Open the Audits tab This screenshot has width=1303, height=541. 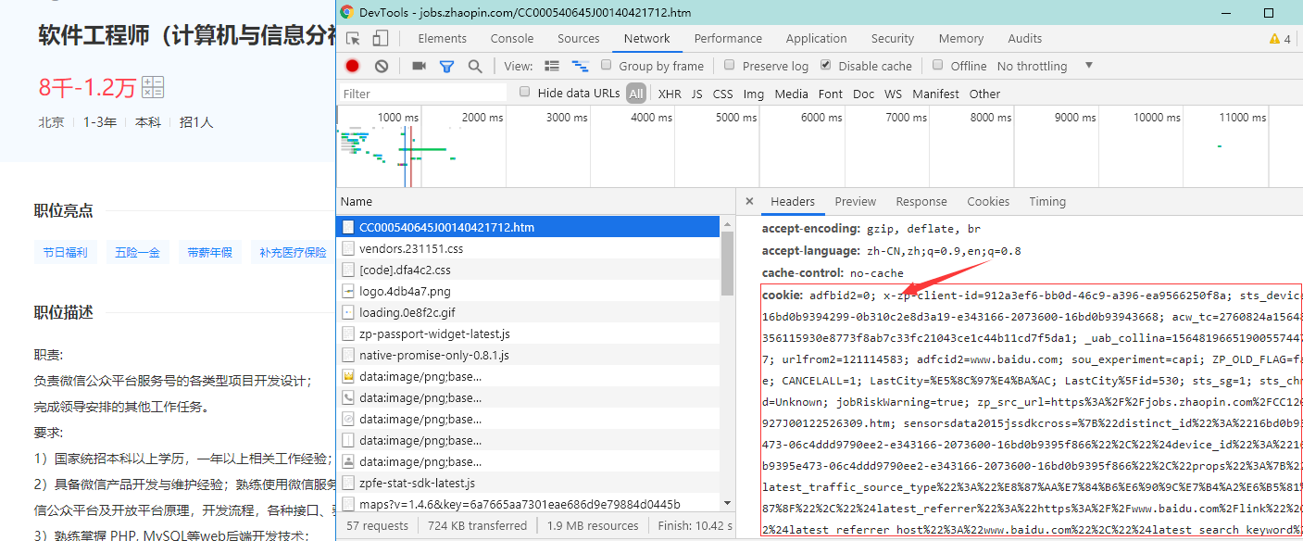[x=1025, y=38]
